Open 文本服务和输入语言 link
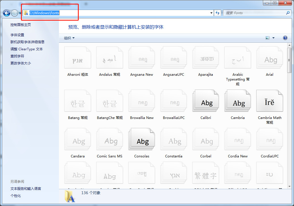Image resolution: width=294 pixels, height=206 pixels. [26, 188]
